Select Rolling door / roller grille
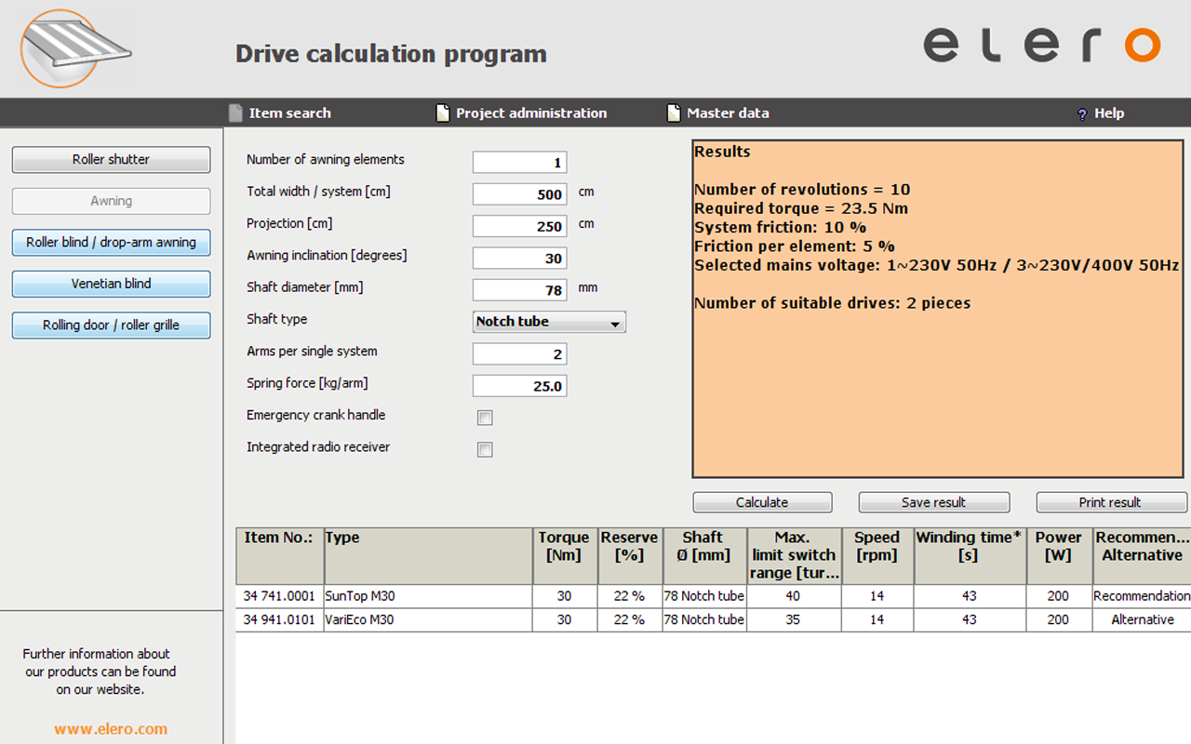The image size is (1191, 744). click(x=111, y=325)
